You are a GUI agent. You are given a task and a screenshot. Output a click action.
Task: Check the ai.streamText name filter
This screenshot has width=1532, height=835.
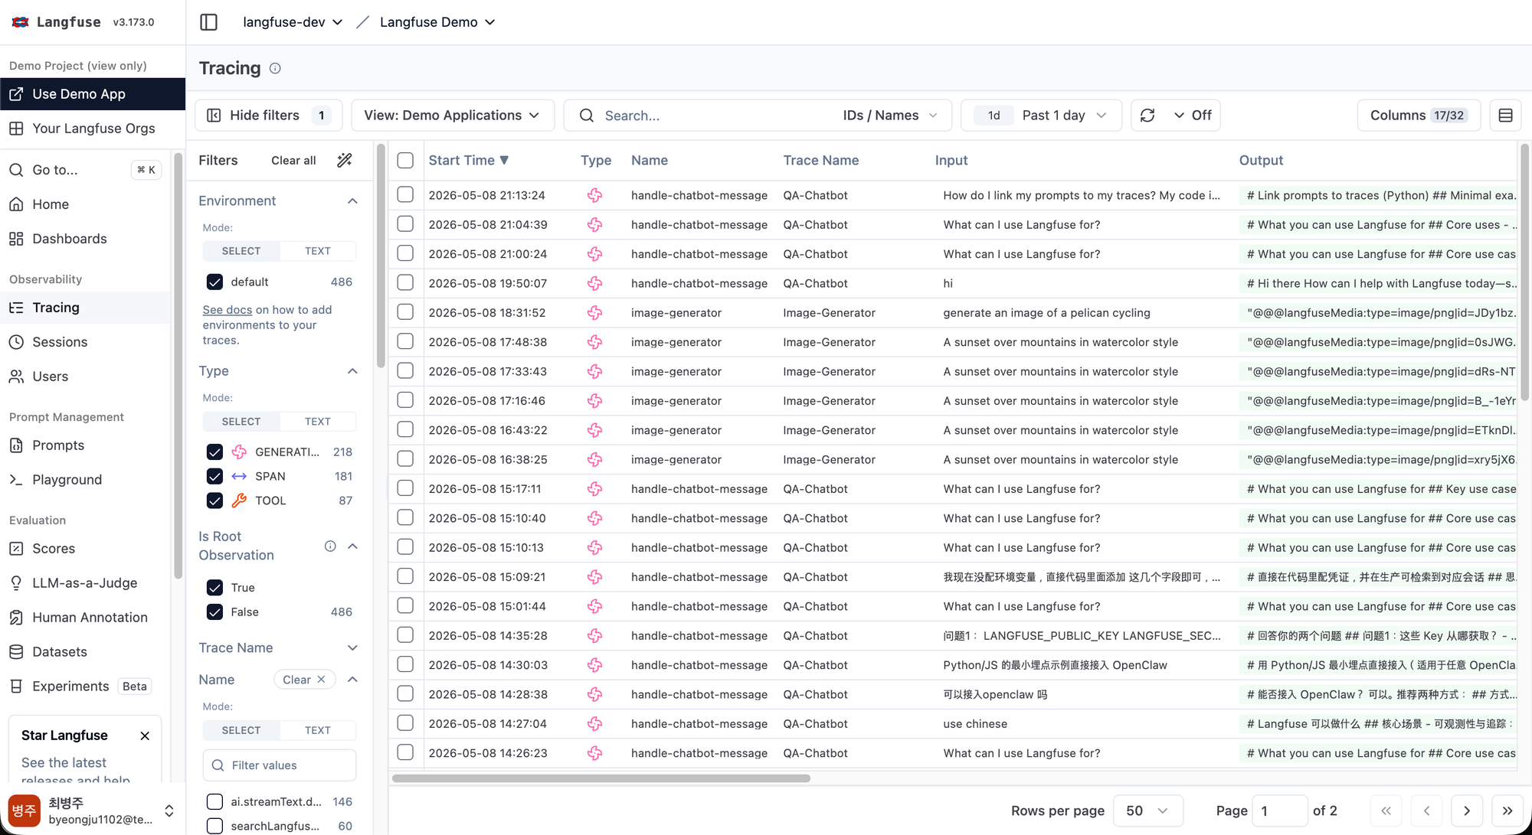click(214, 801)
